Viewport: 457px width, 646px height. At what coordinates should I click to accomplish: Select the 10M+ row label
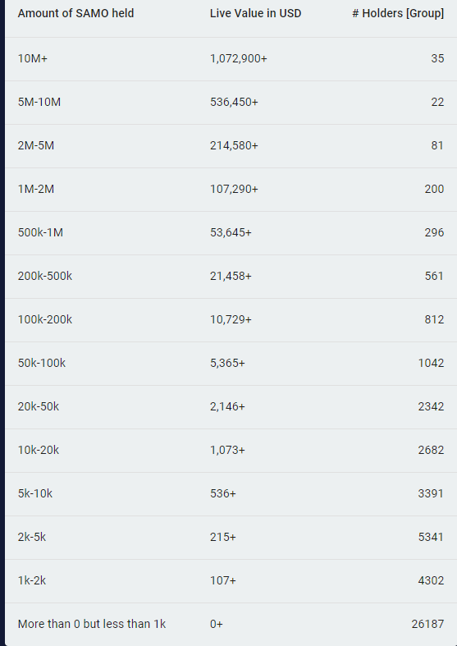point(33,58)
